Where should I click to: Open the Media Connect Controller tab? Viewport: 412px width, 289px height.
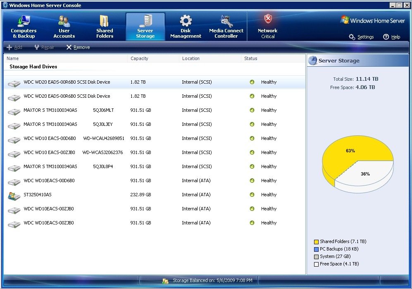coord(226,26)
